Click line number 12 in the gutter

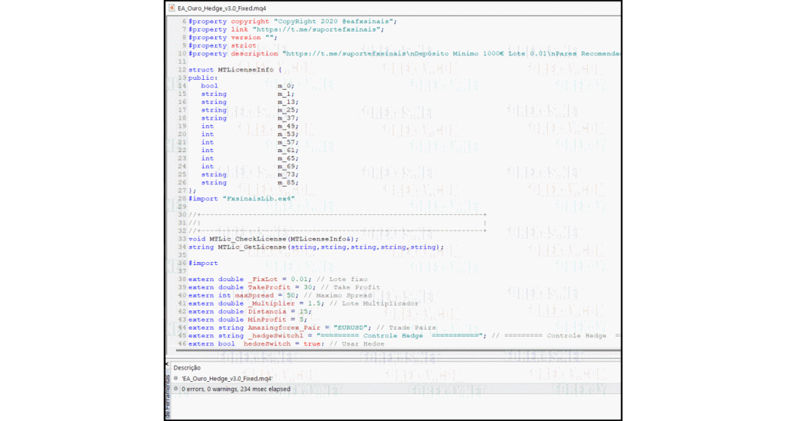pos(182,70)
